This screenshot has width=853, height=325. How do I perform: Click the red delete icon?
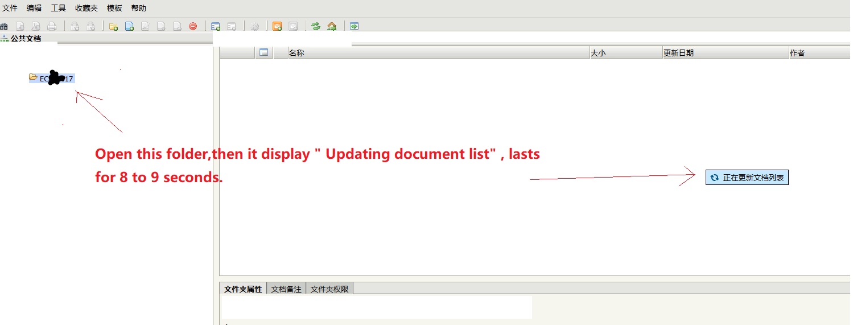tap(193, 26)
